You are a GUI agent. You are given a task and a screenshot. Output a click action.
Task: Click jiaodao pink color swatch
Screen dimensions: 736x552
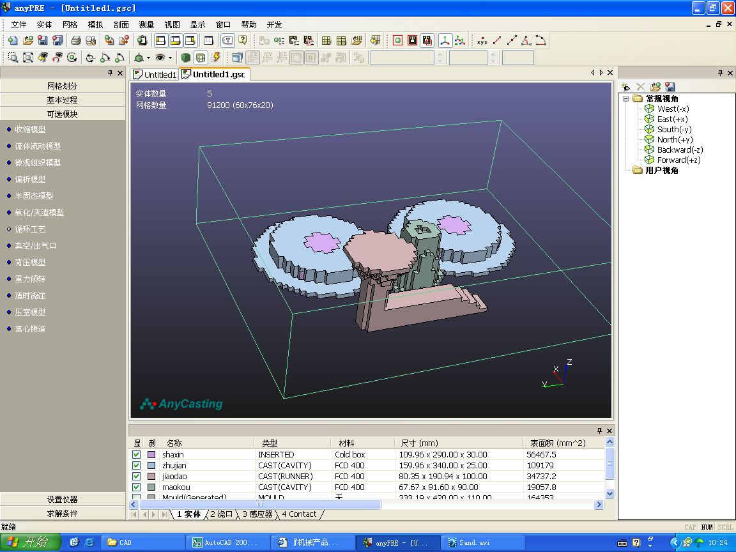(151, 476)
